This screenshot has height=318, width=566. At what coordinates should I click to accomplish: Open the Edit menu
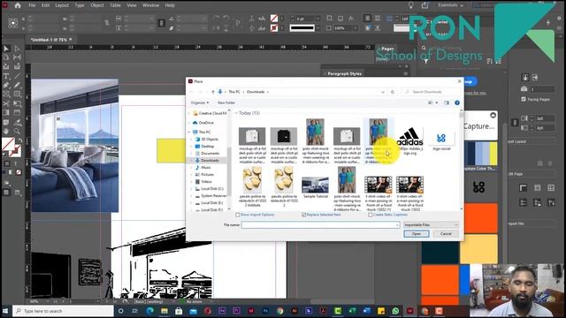[x=45, y=5]
